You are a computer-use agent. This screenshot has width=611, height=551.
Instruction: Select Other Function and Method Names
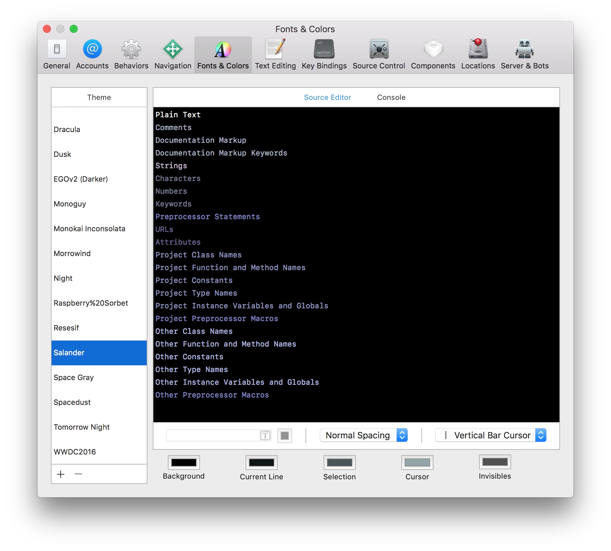coord(356,344)
